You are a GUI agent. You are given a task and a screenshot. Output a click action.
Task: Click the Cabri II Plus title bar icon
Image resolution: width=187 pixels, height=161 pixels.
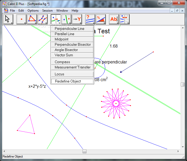4,4
